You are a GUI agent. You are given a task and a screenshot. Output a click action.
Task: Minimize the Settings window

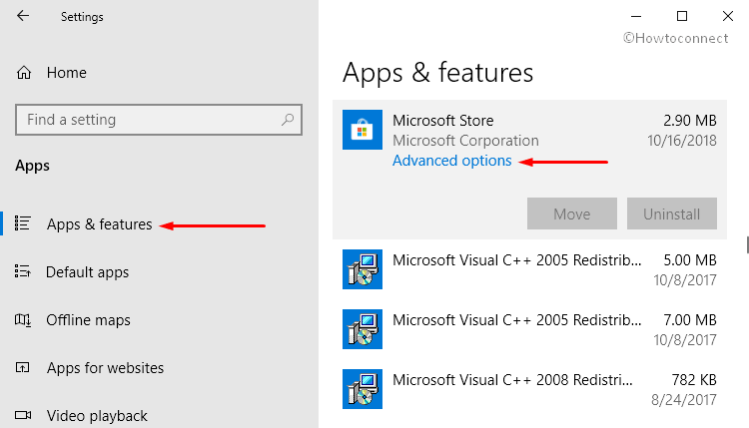click(636, 16)
